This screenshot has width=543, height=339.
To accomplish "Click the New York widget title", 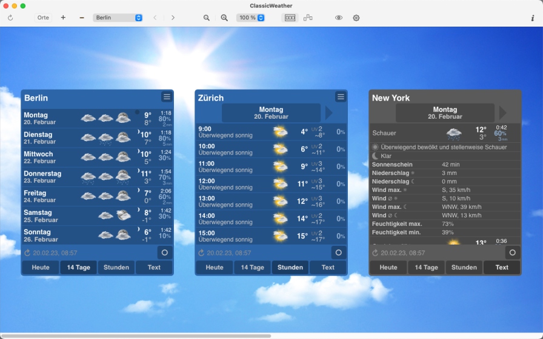I will (x=391, y=98).
